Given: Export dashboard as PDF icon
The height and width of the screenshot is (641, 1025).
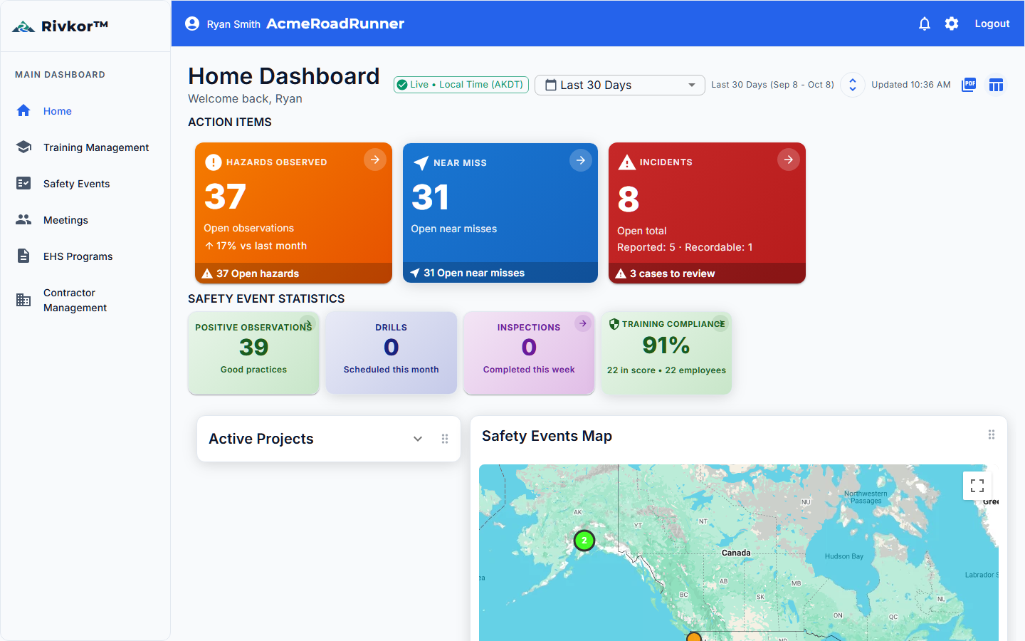Looking at the screenshot, I should point(969,85).
